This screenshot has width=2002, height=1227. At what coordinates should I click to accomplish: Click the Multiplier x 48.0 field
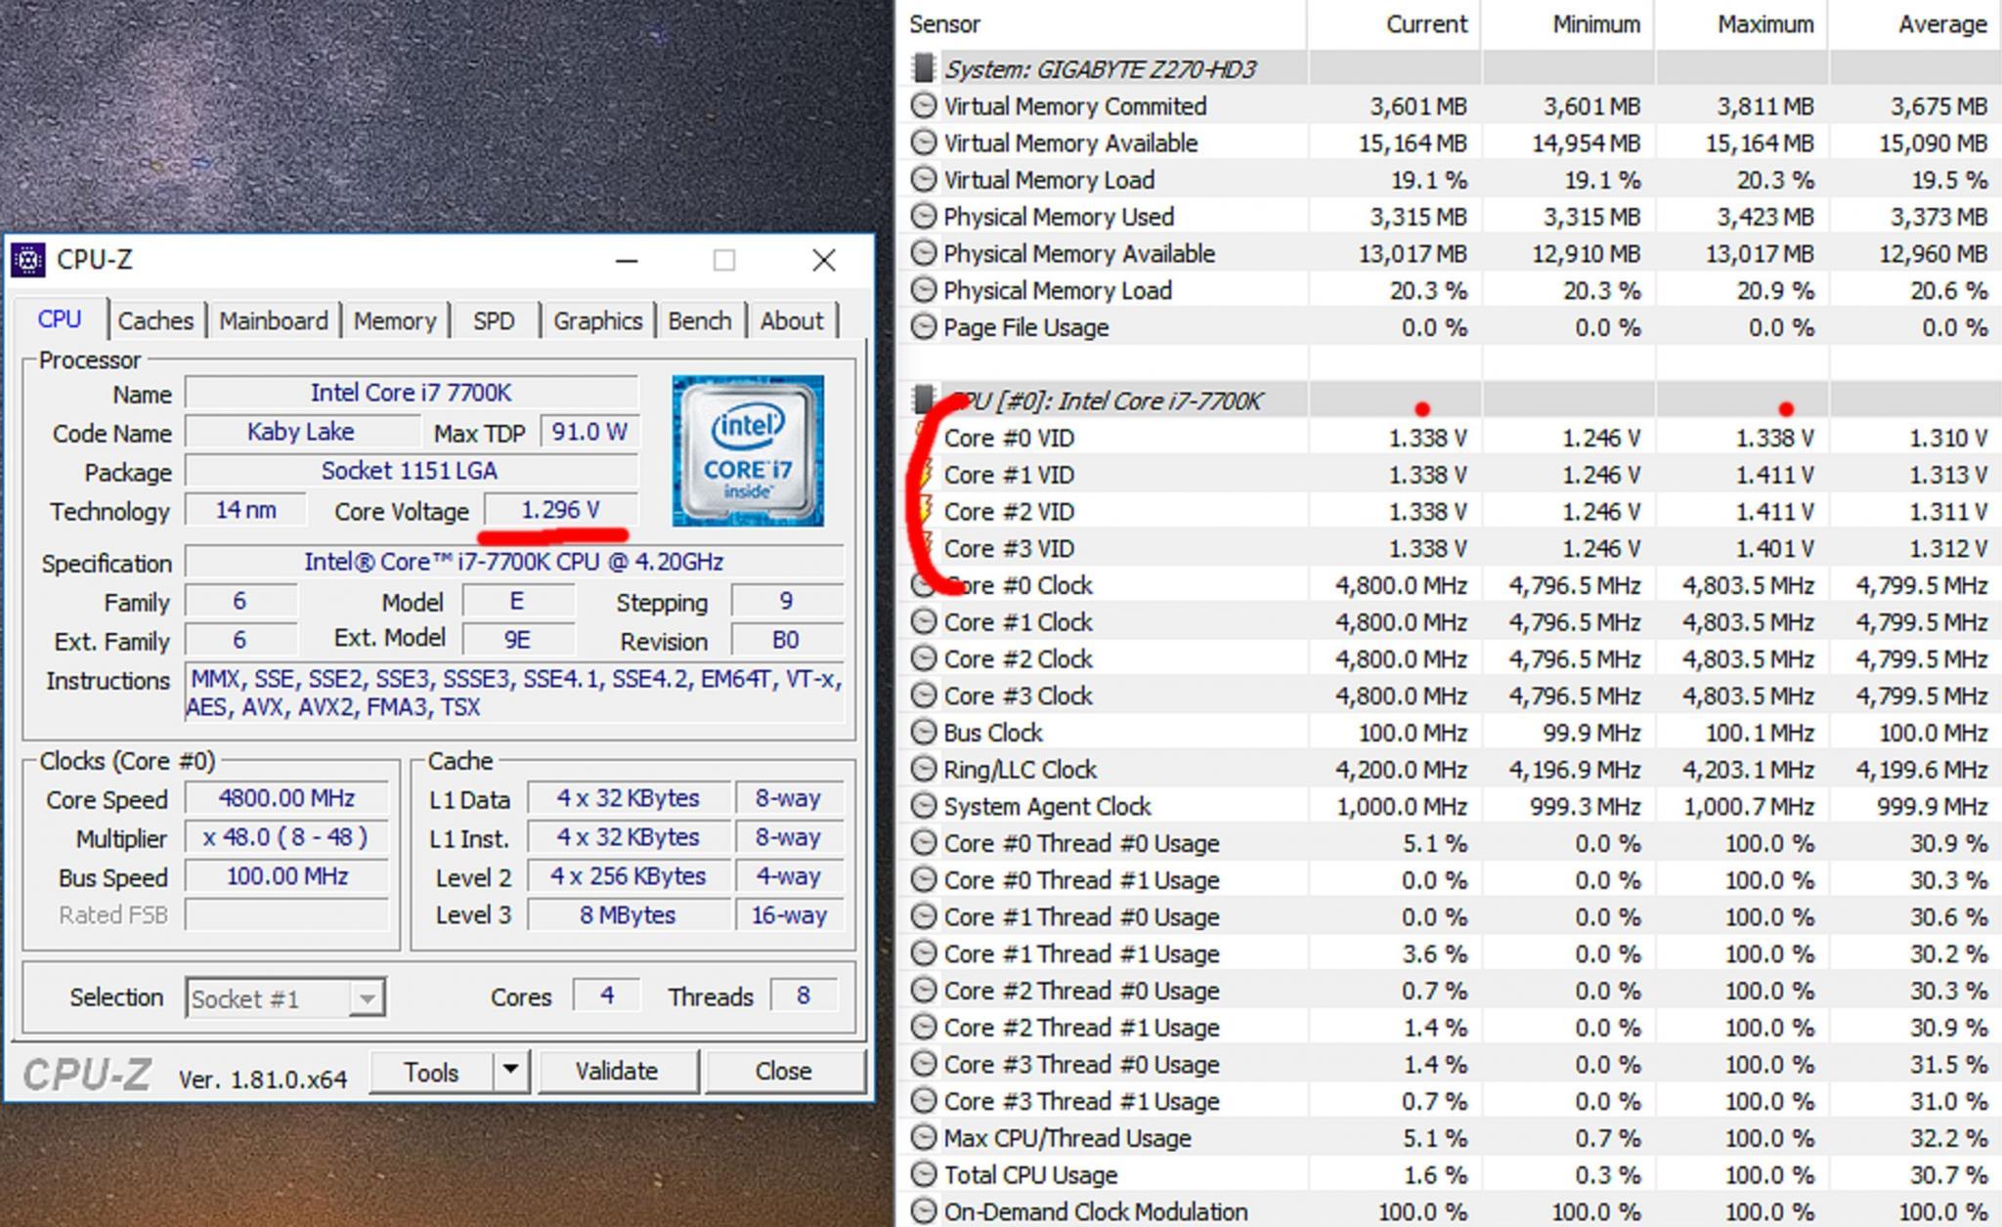point(286,837)
